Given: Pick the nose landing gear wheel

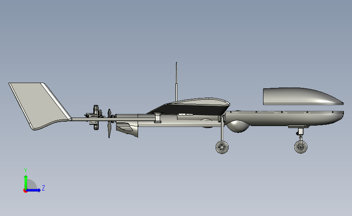Looking at the screenshot, I should pyautogui.click(x=301, y=147).
